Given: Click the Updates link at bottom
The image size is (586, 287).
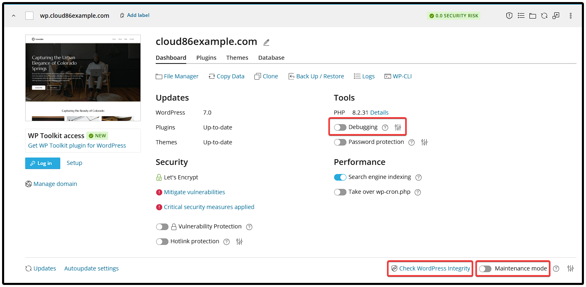Looking at the screenshot, I should coord(40,268).
